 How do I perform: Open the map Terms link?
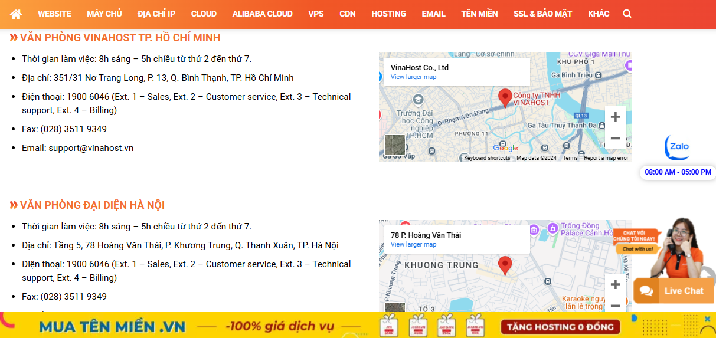pyautogui.click(x=570, y=158)
